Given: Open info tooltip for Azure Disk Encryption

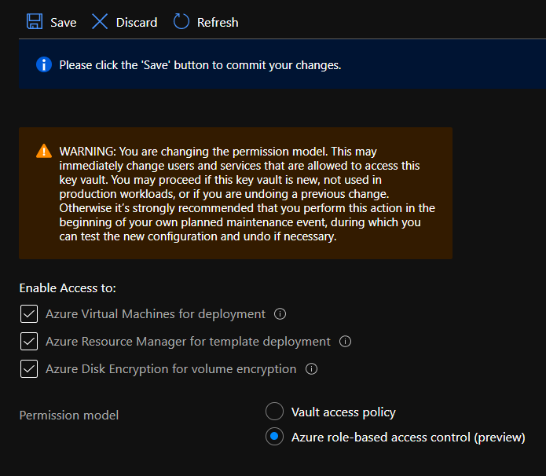Looking at the screenshot, I should [311, 368].
